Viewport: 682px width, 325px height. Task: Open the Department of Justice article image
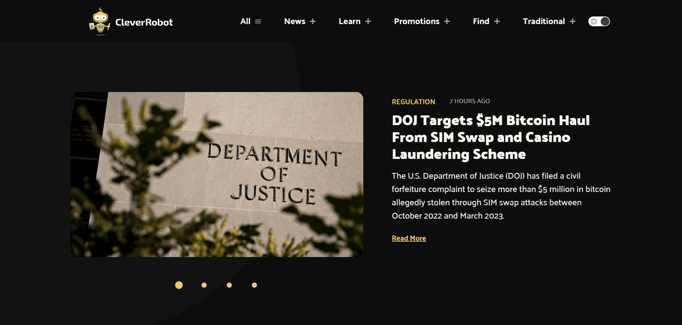pyautogui.click(x=217, y=174)
